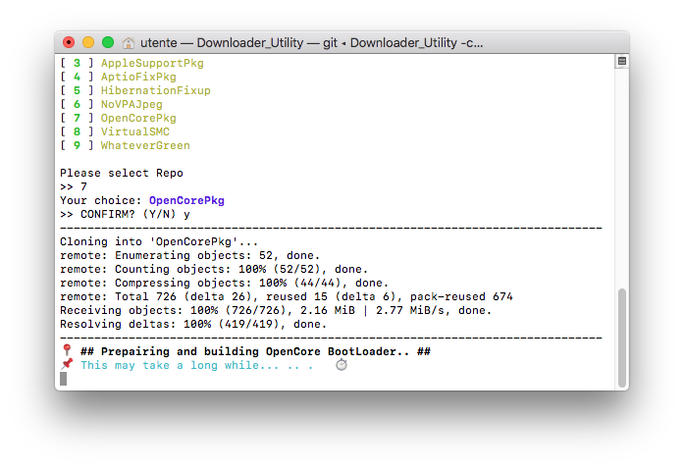Click the green number 5 in brackets
The height and width of the screenshot is (469, 684).
77,90
